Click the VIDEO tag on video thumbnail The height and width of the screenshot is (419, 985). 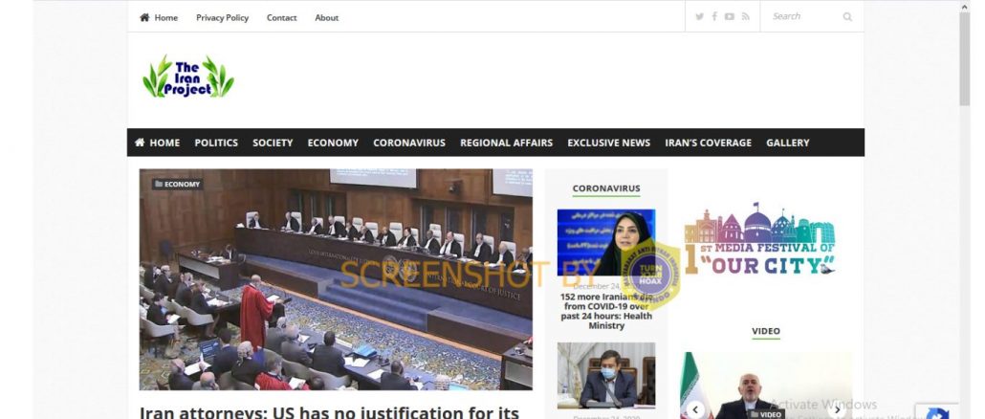point(766,414)
